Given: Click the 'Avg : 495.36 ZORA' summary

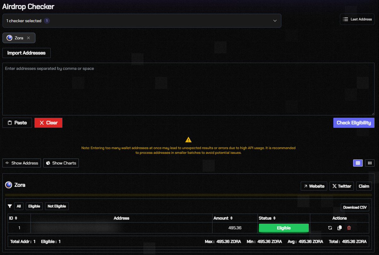Looking at the screenshot, I should click(305, 241).
